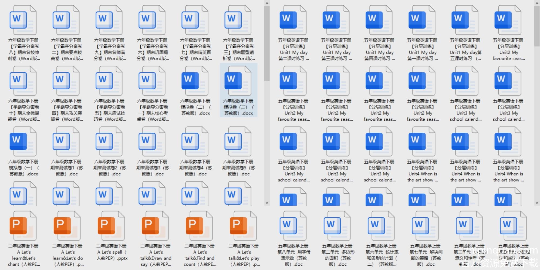Screen dimensions: 540x270
Task: Click the file name A Let's talk&Let's play
Action: coord(244,255)
